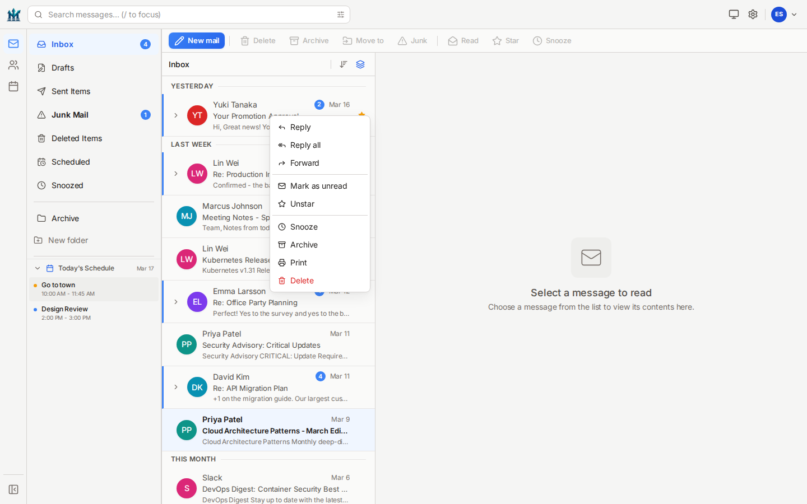
Task: Change sort order of the Inbox list
Action: (344, 64)
